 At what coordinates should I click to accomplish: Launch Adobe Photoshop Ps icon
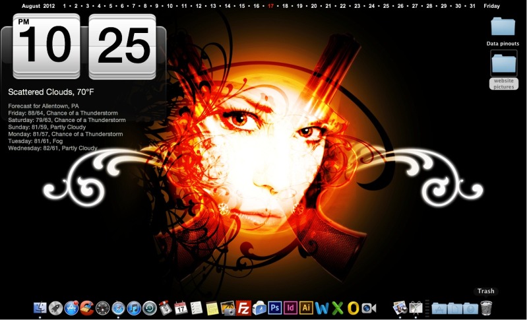click(274, 308)
